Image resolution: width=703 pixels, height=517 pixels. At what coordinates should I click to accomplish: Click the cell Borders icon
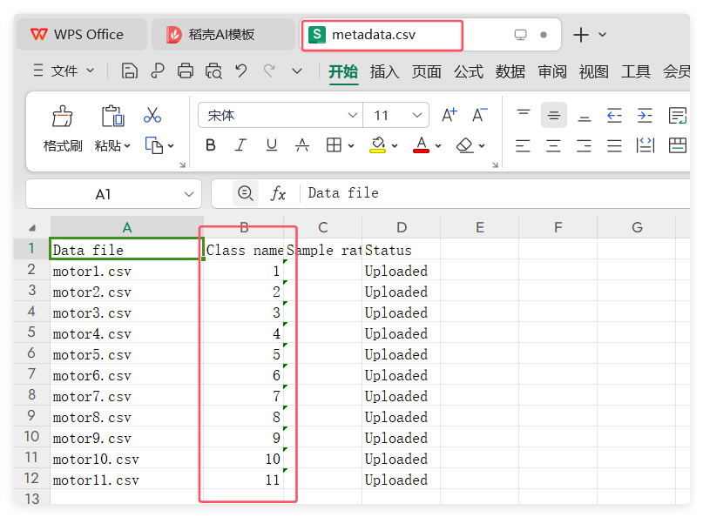coord(334,145)
